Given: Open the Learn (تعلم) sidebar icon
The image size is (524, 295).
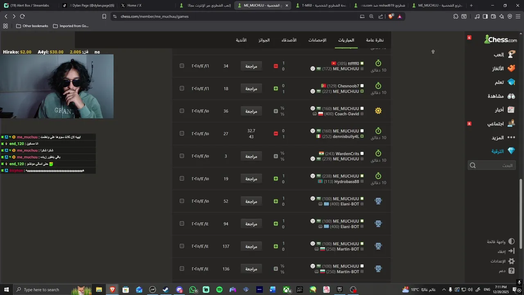Looking at the screenshot, I should pyautogui.click(x=511, y=82).
